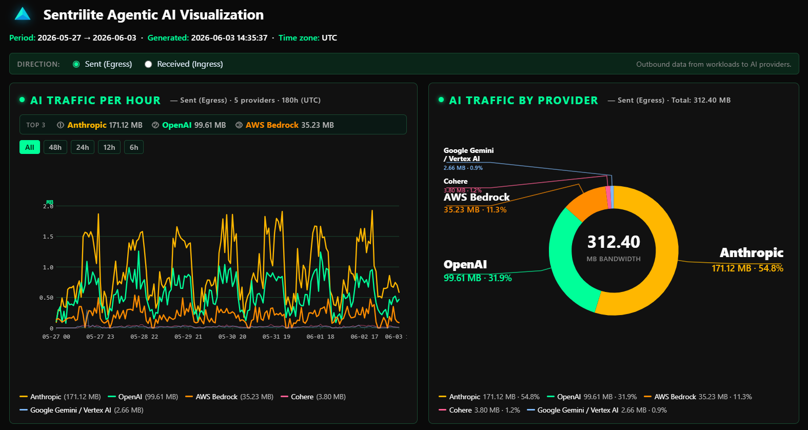The width and height of the screenshot is (808, 430).
Task: Switch to the 6h time range
Action: pos(134,147)
